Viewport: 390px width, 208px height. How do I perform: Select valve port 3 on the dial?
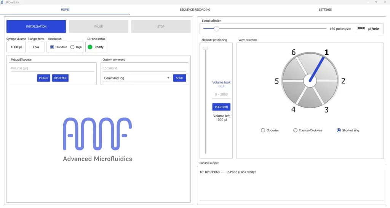click(326, 110)
